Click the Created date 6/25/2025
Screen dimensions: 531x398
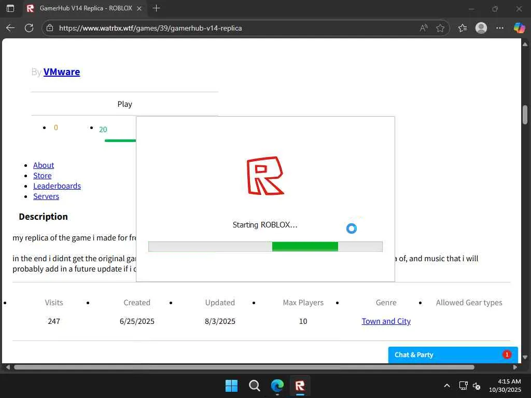(x=137, y=321)
